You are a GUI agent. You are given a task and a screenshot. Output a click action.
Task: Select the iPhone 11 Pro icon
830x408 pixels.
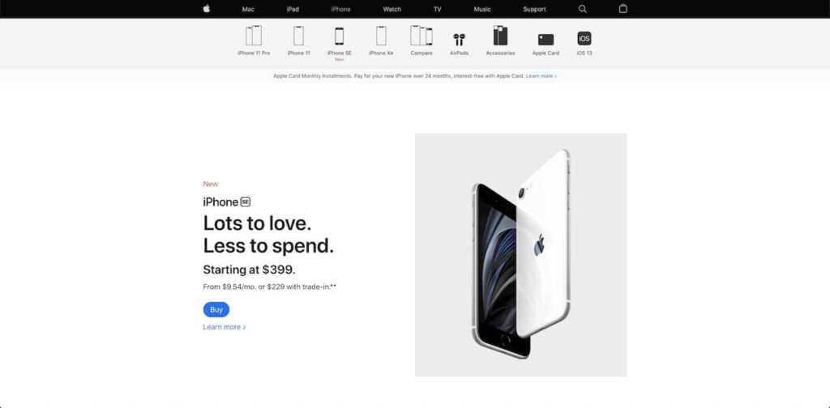pos(254,36)
